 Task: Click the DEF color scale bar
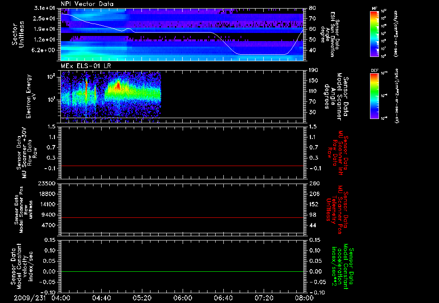pos(374,96)
